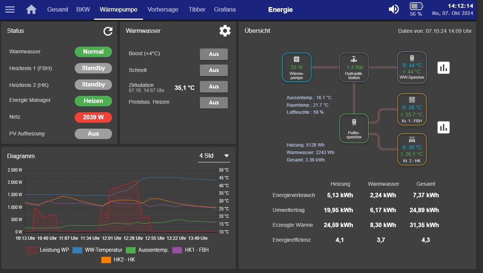Select the Wärmepumpe node in overview

click(297, 67)
